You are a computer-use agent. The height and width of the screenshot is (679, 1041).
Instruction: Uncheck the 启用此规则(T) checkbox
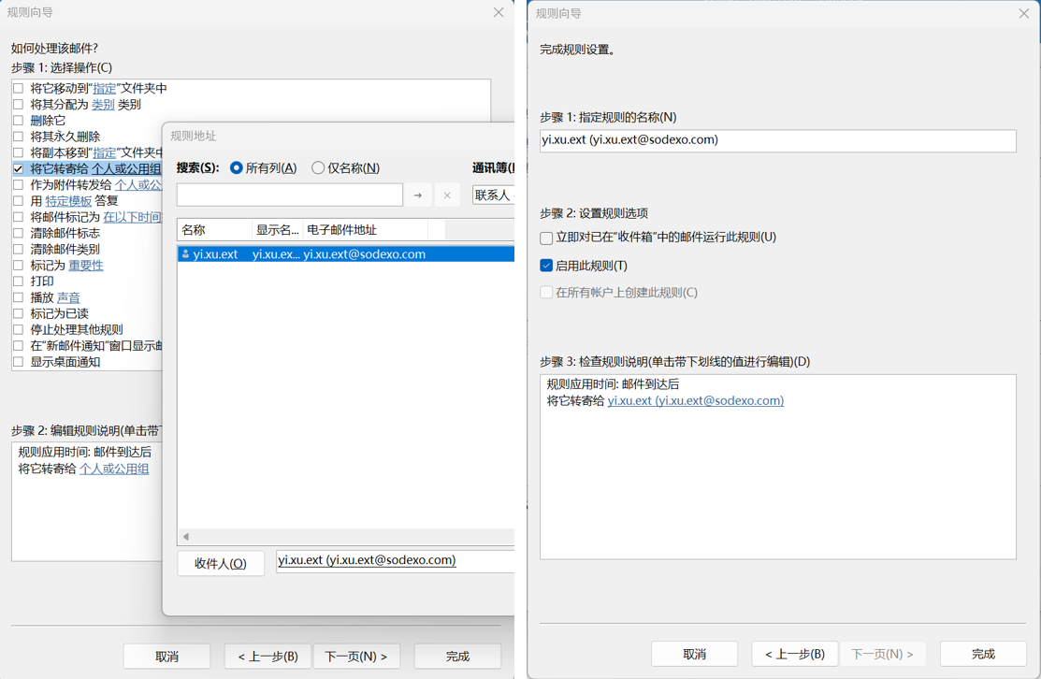click(546, 266)
